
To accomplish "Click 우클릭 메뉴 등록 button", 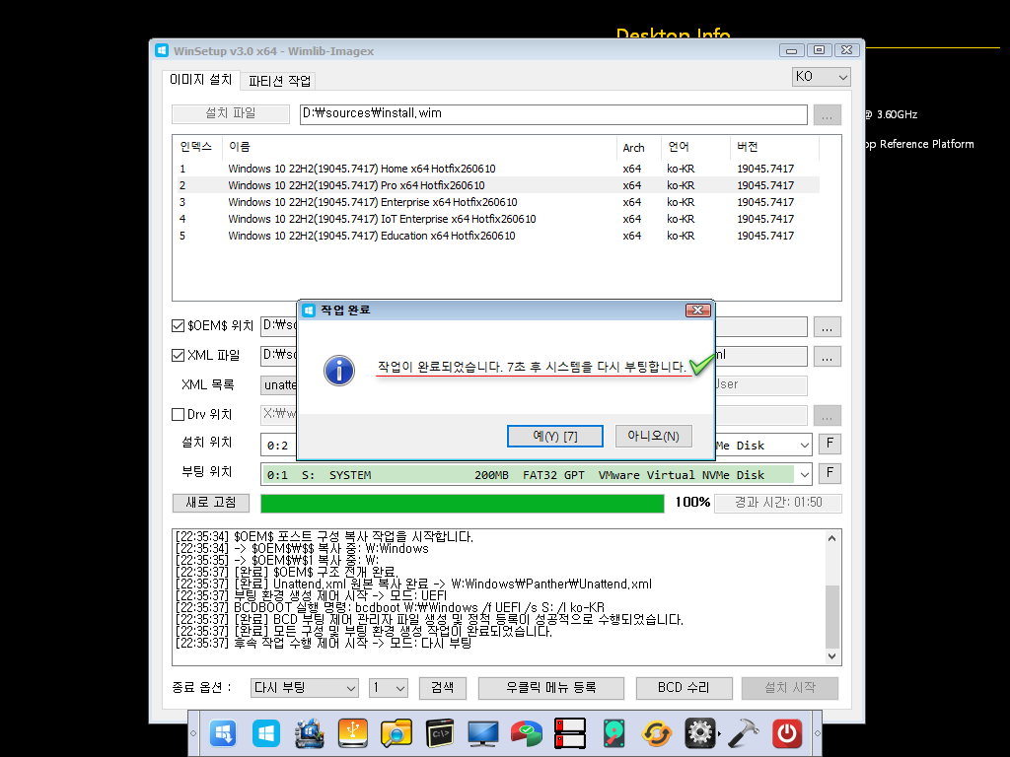I will pyautogui.click(x=550, y=688).
